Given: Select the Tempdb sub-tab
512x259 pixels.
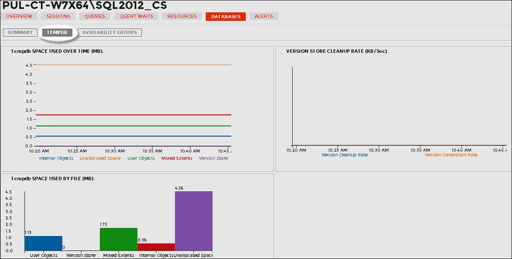Looking at the screenshot, I should click(x=57, y=32).
